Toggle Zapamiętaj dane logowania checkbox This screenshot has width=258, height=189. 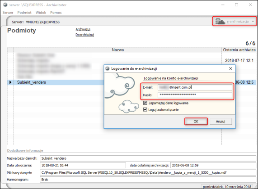pos(145,103)
